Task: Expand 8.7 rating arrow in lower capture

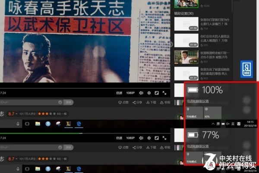Action: click(x=16, y=159)
